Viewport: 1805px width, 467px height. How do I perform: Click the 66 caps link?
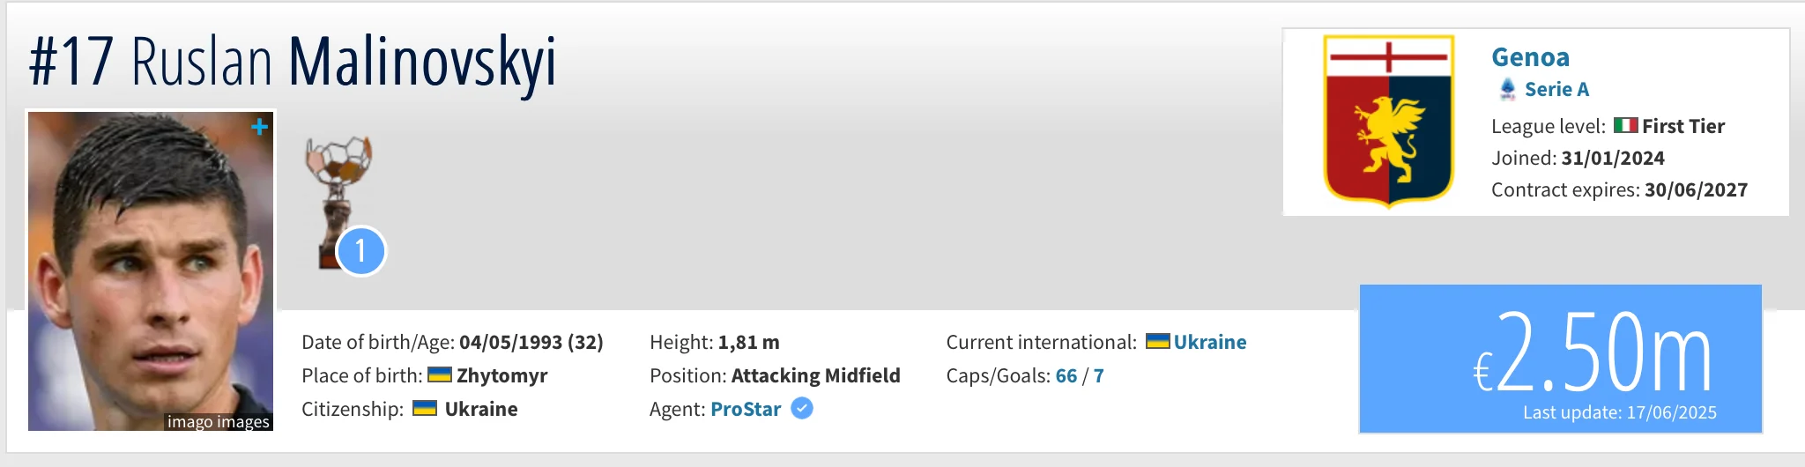(1066, 375)
